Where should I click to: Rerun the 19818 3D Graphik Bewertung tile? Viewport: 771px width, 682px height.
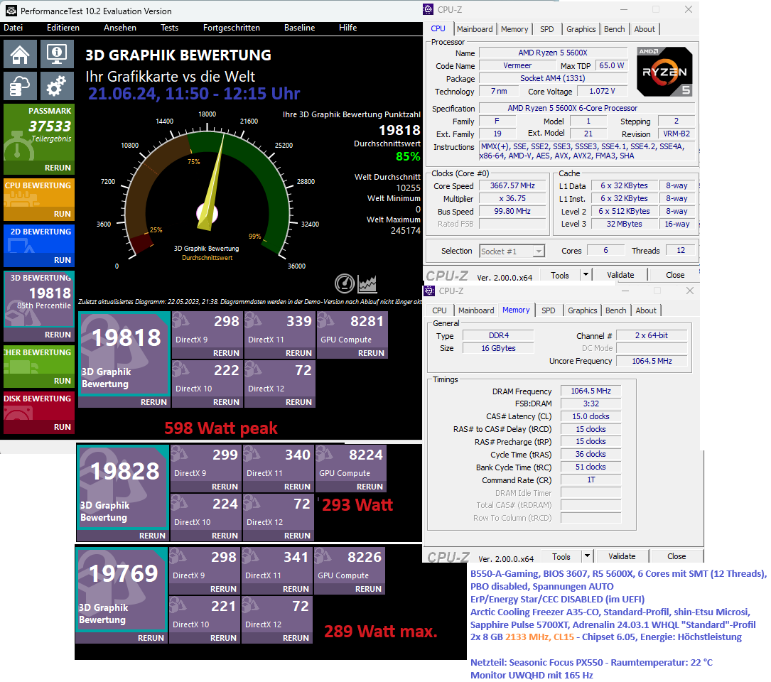[x=153, y=401]
